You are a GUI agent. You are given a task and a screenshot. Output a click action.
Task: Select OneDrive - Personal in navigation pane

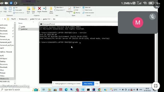[6, 52]
